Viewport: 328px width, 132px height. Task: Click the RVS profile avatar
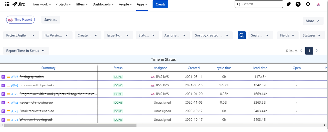[x=318, y=4]
